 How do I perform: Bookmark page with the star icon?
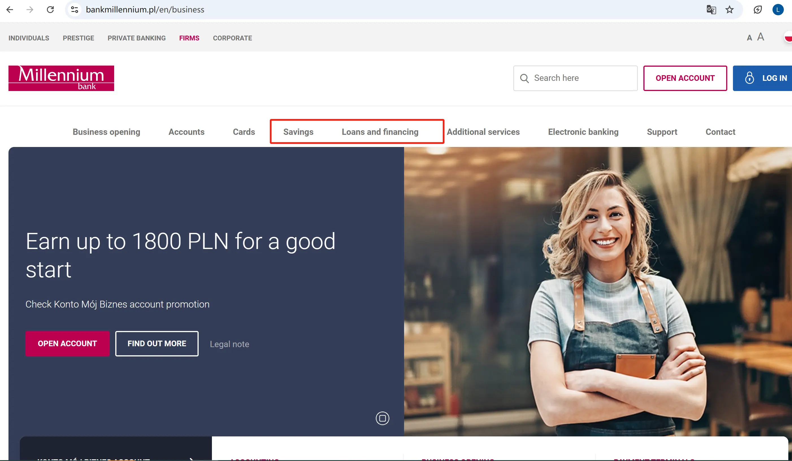click(x=730, y=10)
